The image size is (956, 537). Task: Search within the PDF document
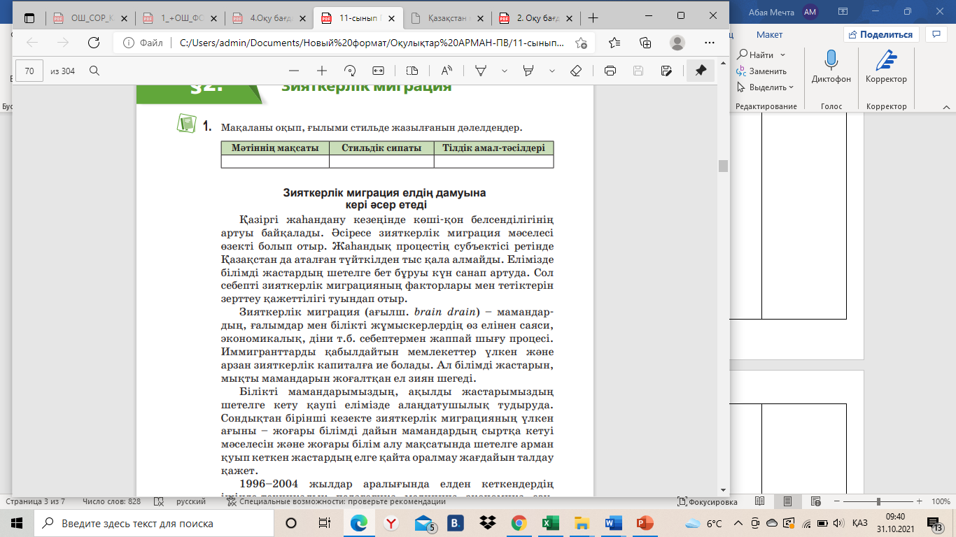[x=94, y=71]
